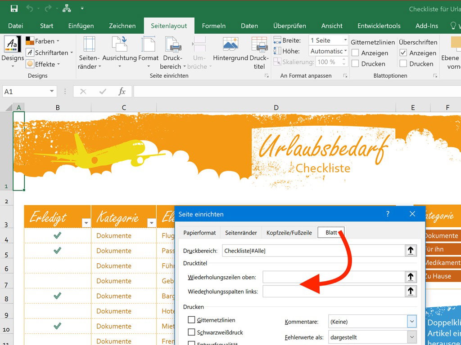This screenshot has width=461, height=345.
Task: Open the Seitenränder margins tool
Action: [x=90, y=53]
